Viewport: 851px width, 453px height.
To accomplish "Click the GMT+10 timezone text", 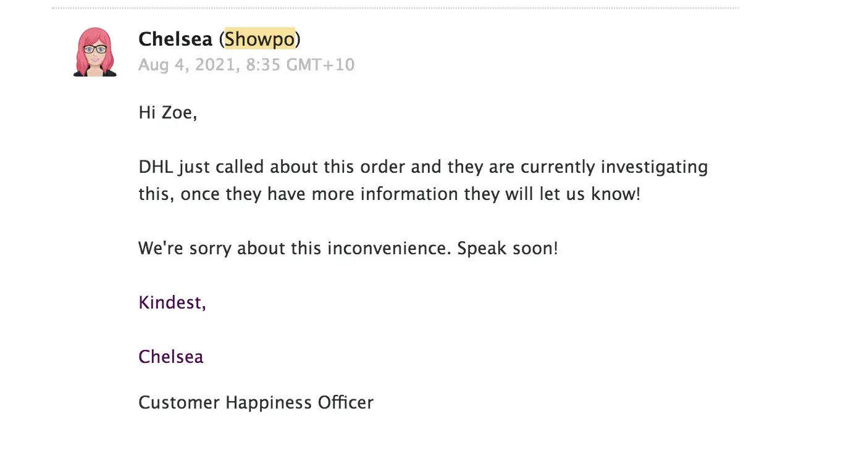I will (321, 65).
